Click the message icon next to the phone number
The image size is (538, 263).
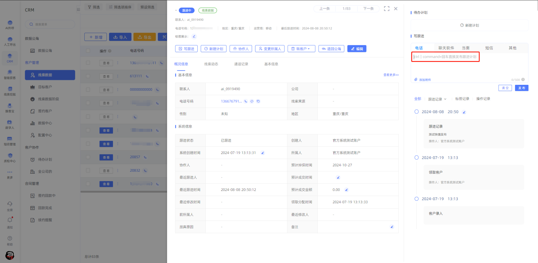(x=258, y=101)
